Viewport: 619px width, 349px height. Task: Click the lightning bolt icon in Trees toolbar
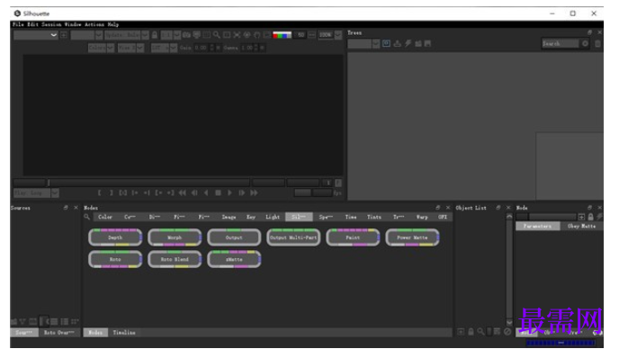(x=408, y=43)
